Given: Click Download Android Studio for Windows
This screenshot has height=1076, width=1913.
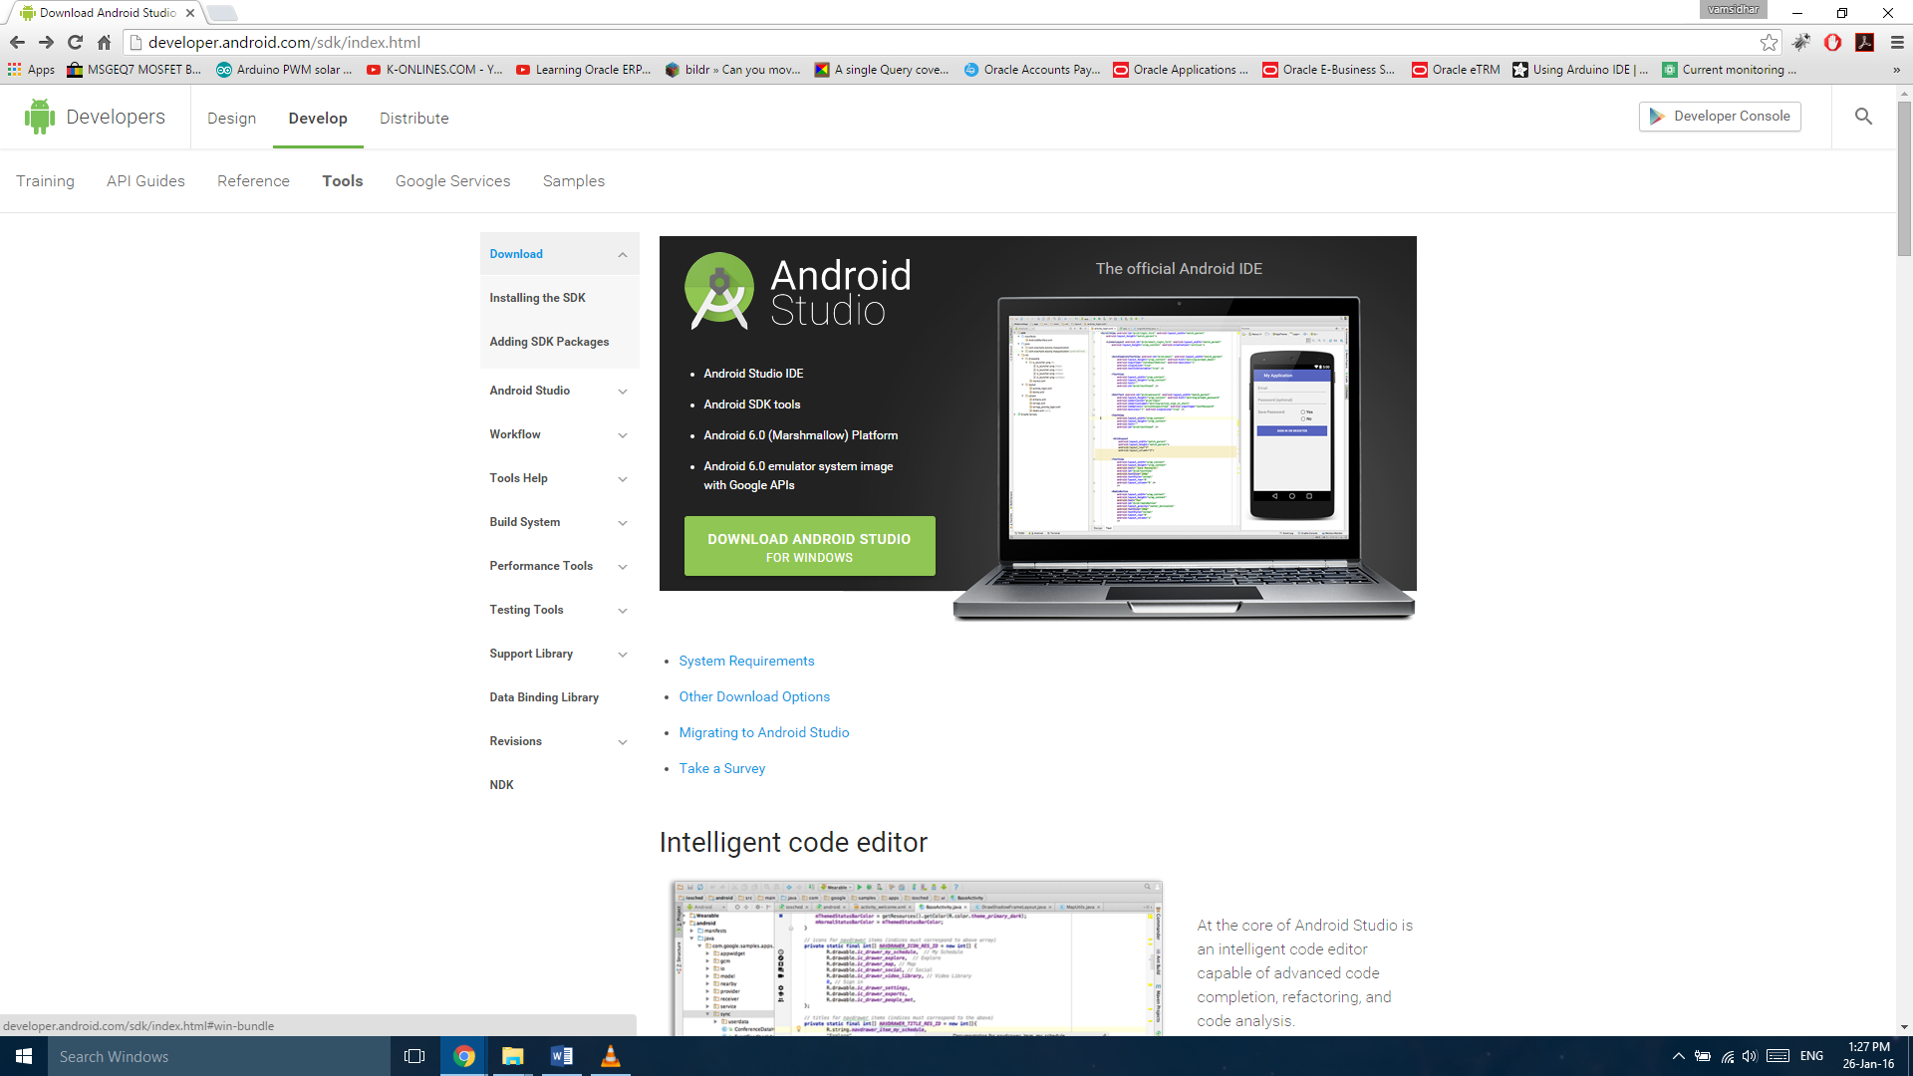Looking at the screenshot, I should click(x=808, y=546).
